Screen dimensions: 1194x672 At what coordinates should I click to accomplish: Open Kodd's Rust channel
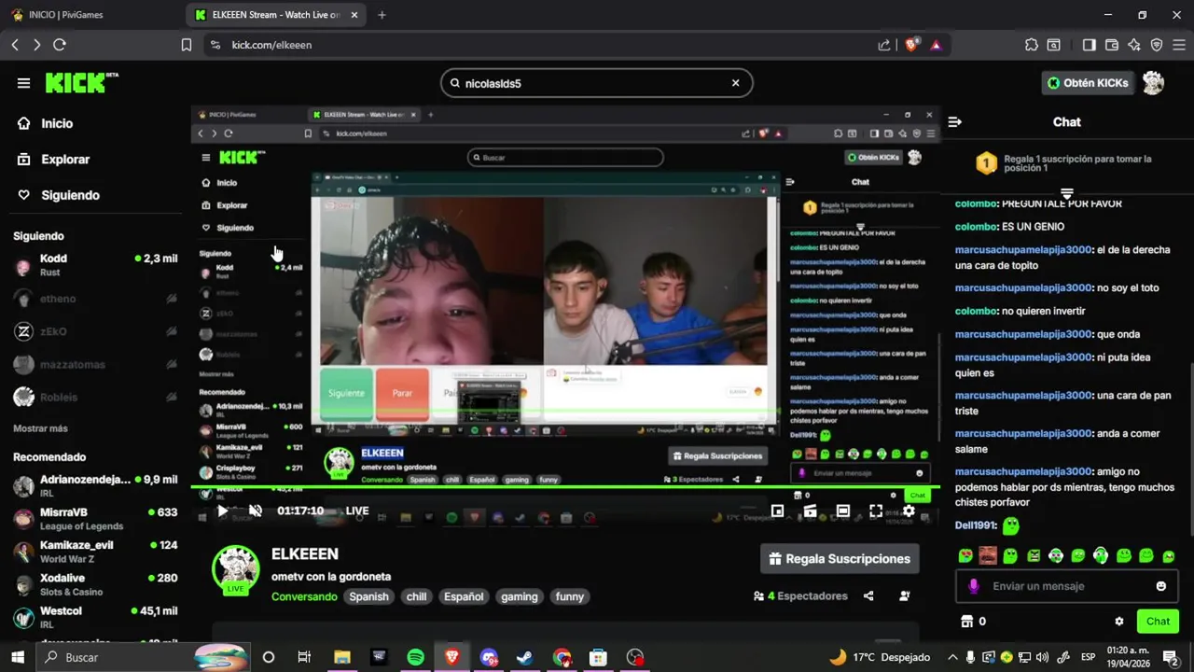pos(94,265)
